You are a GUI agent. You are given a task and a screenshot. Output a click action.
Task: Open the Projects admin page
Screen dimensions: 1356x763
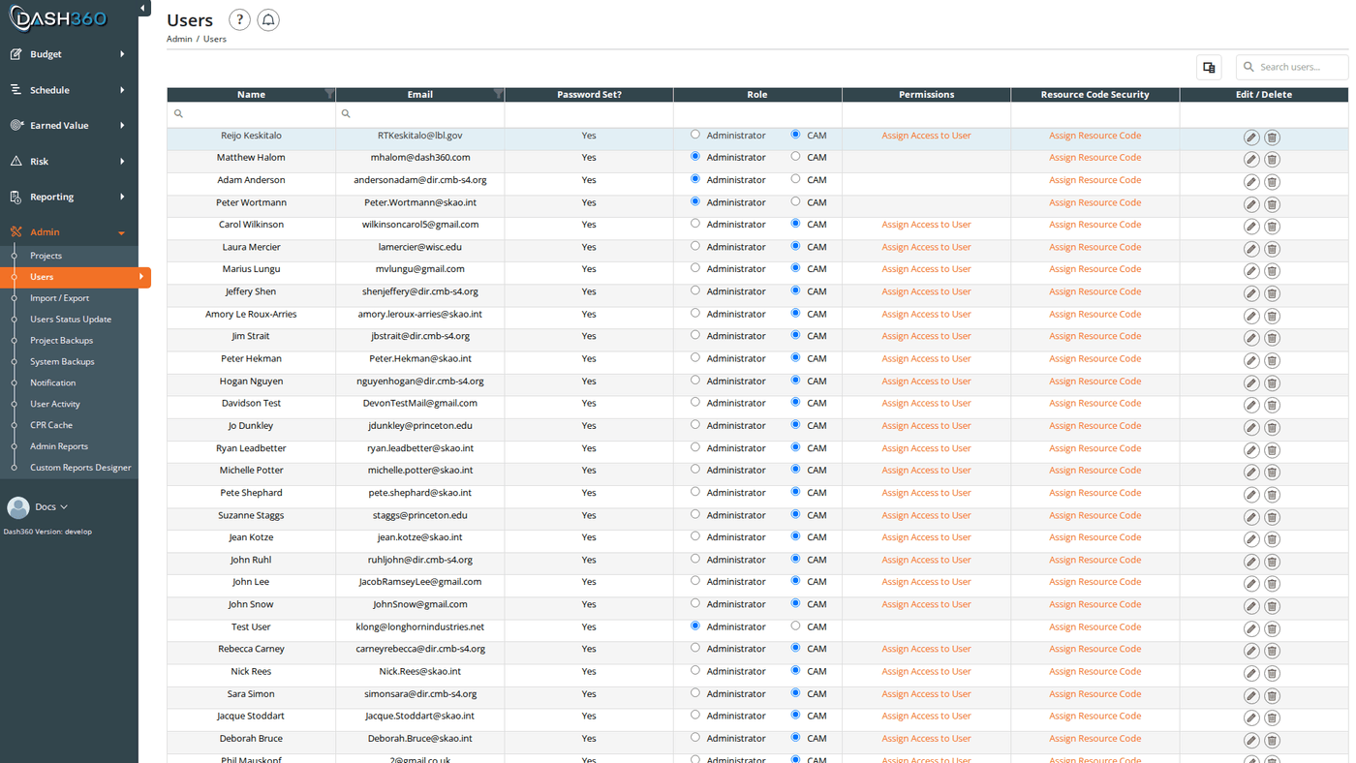point(46,256)
